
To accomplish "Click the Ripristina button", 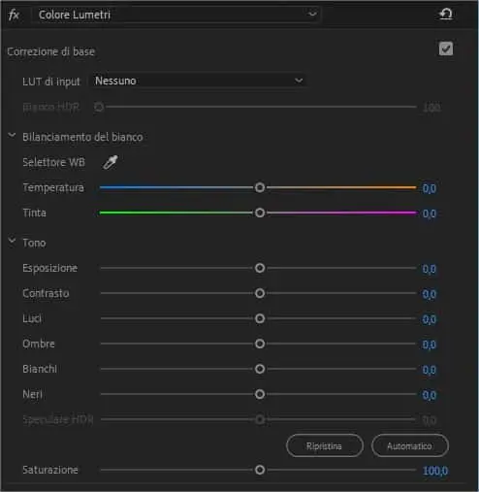I will pyautogui.click(x=325, y=445).
